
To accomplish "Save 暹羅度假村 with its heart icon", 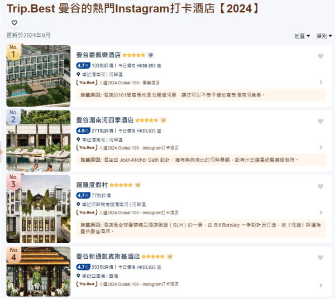I will (320, 186).
